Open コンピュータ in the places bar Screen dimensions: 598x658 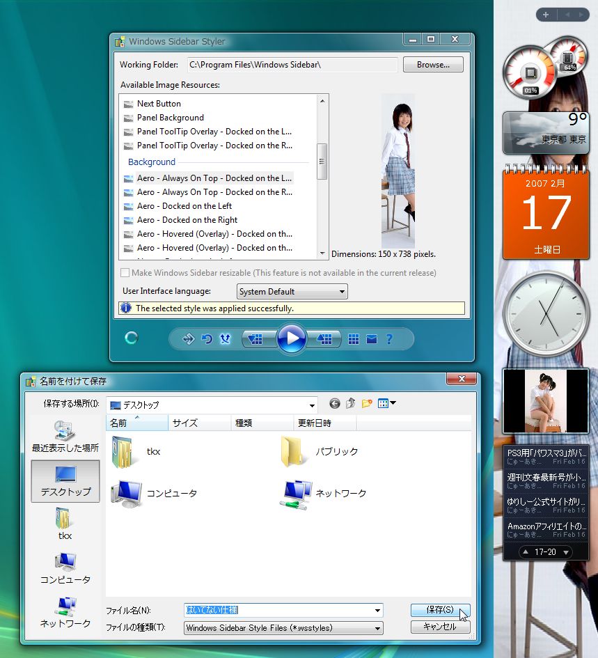pos(65,569)
